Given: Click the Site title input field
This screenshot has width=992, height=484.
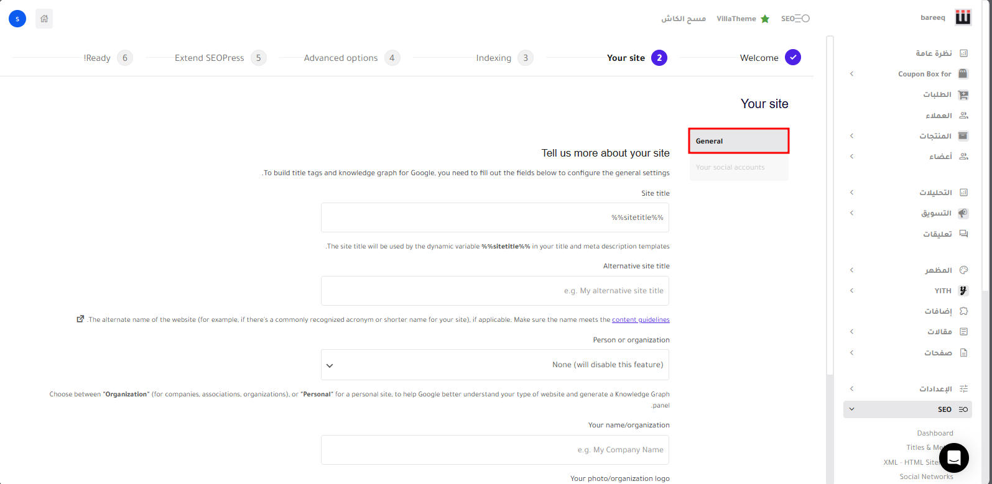Looking at the screenshot, I should point(495,217).
